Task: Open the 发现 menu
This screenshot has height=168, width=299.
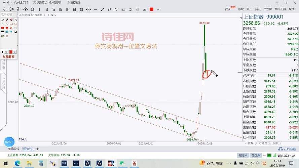Action: (x=228, y=9)
